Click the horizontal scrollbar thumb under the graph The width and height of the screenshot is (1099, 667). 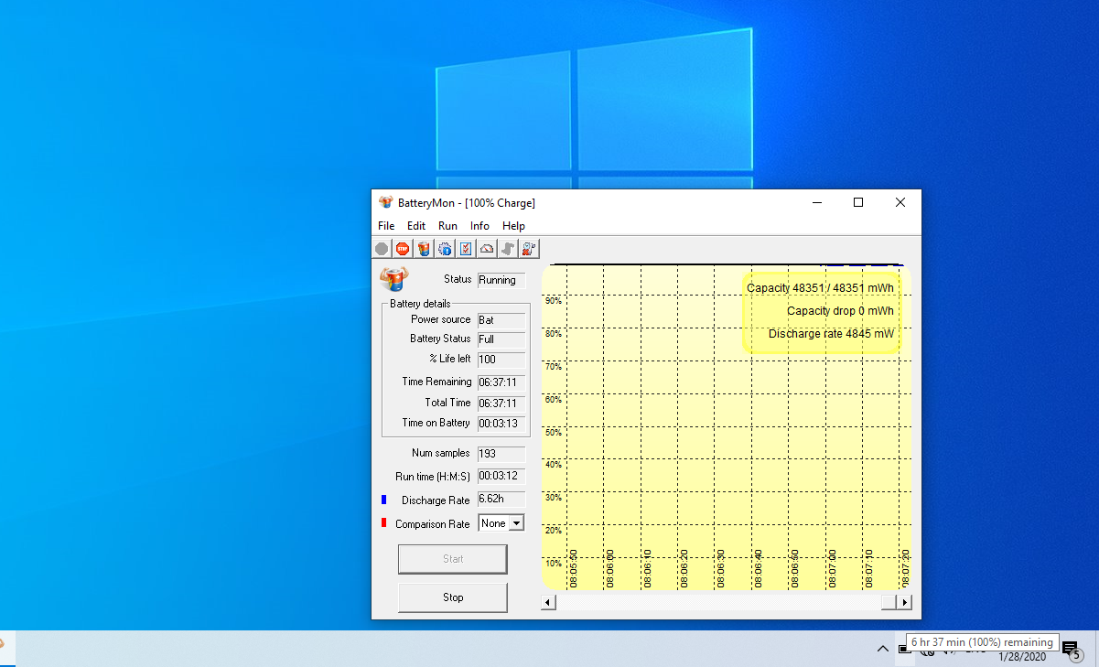pyautogui.click(x=889, y=602)
